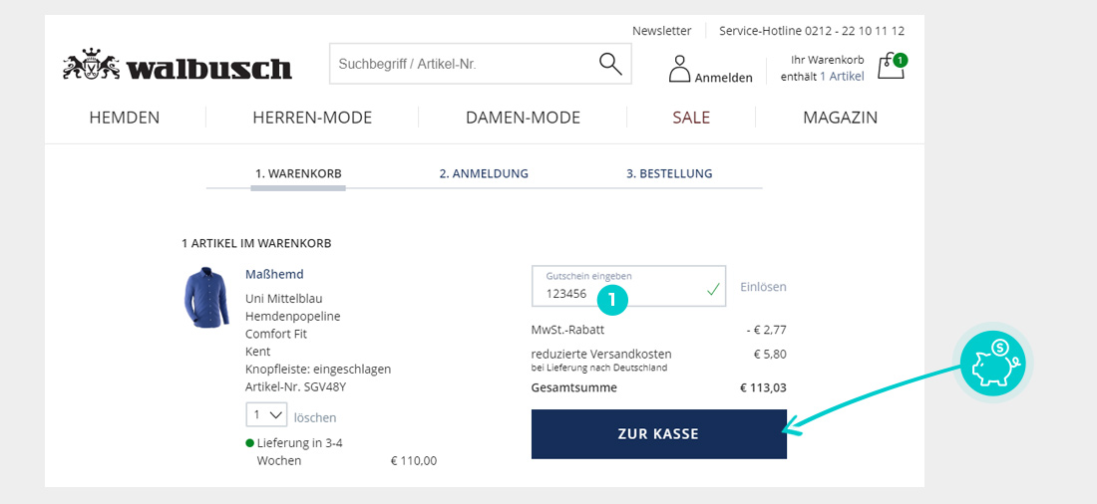This screenshot has width=1097, height=504.
Task: Click the green delivery status dot
Action: (x=249, y=443)
